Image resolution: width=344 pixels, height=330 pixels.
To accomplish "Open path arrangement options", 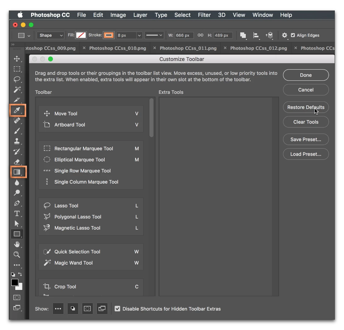I will 269,35.
